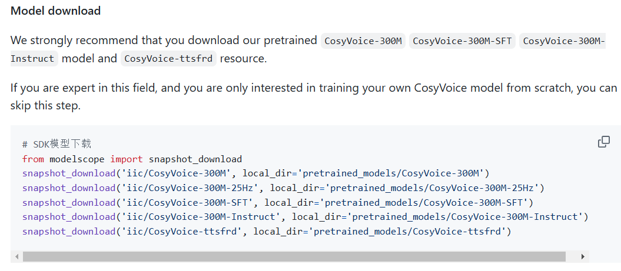Click the code scrollbar left arrow
This screenshot has height=271, width=621.
click(x=17, y=256)
